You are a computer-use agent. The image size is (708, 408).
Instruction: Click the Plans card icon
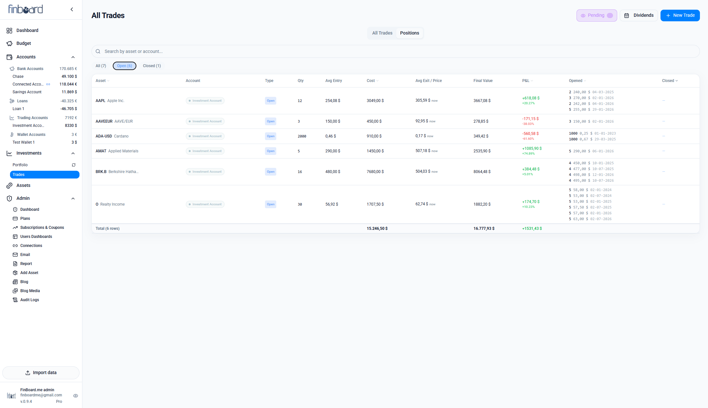(15, 219)
